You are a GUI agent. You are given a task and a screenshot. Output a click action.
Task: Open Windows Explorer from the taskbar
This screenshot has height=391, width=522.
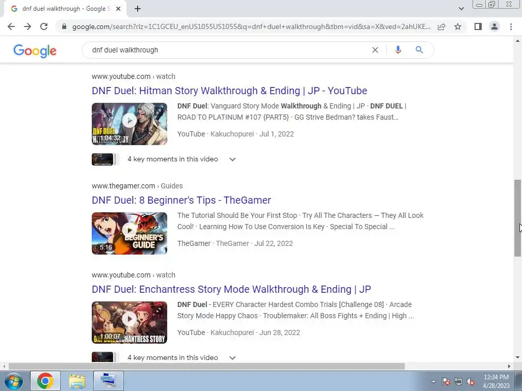click(77, 381)
